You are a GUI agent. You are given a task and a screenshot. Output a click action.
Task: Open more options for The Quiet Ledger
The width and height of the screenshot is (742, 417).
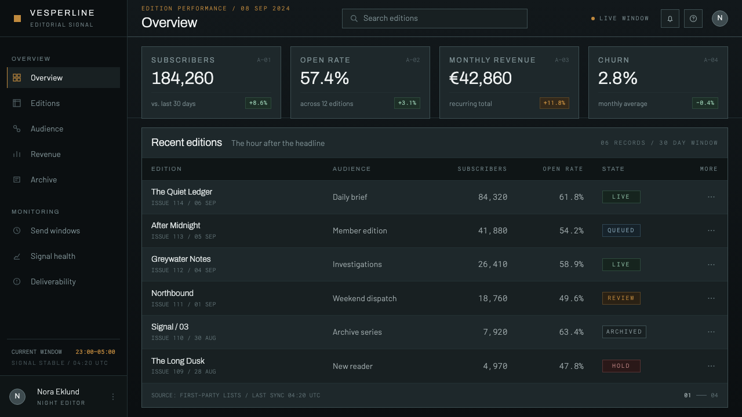coord(711,197)
